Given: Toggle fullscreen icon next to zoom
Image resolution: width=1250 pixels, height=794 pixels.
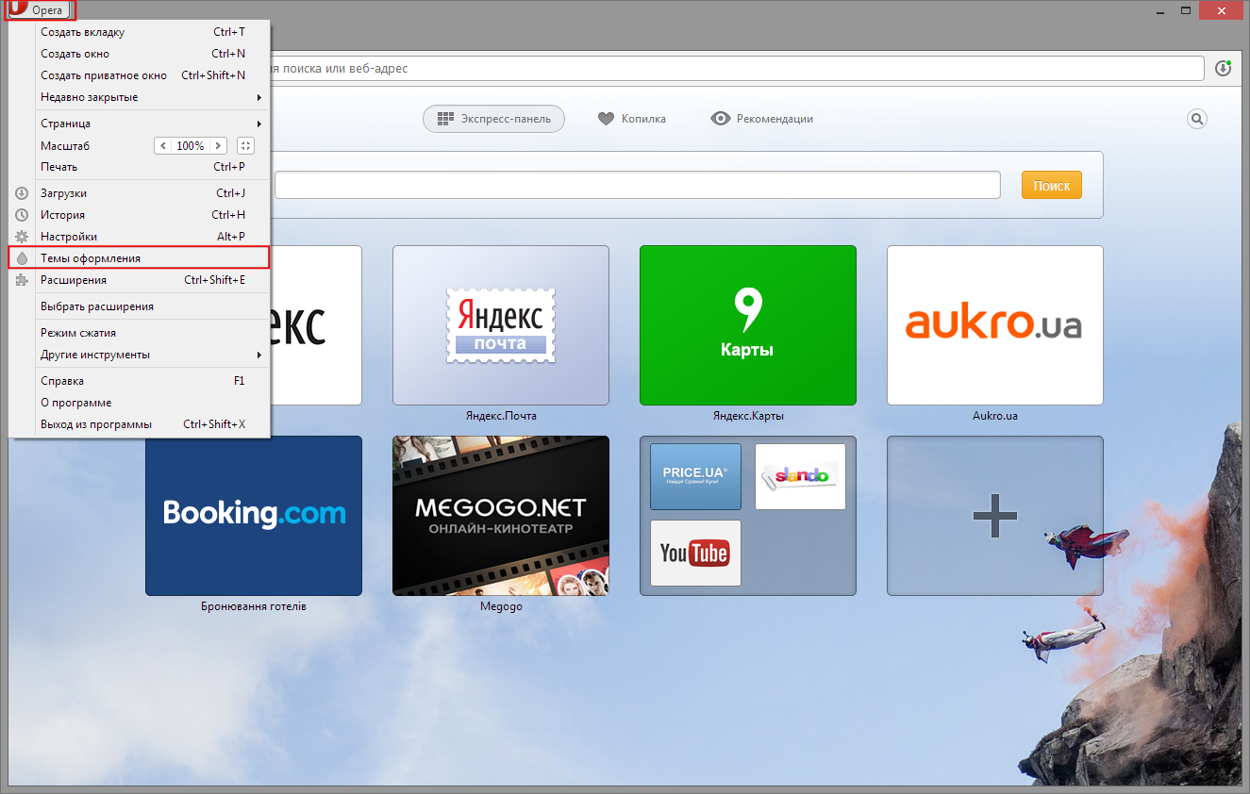Looking at the screenshot, I should click(x=245, y=146).
